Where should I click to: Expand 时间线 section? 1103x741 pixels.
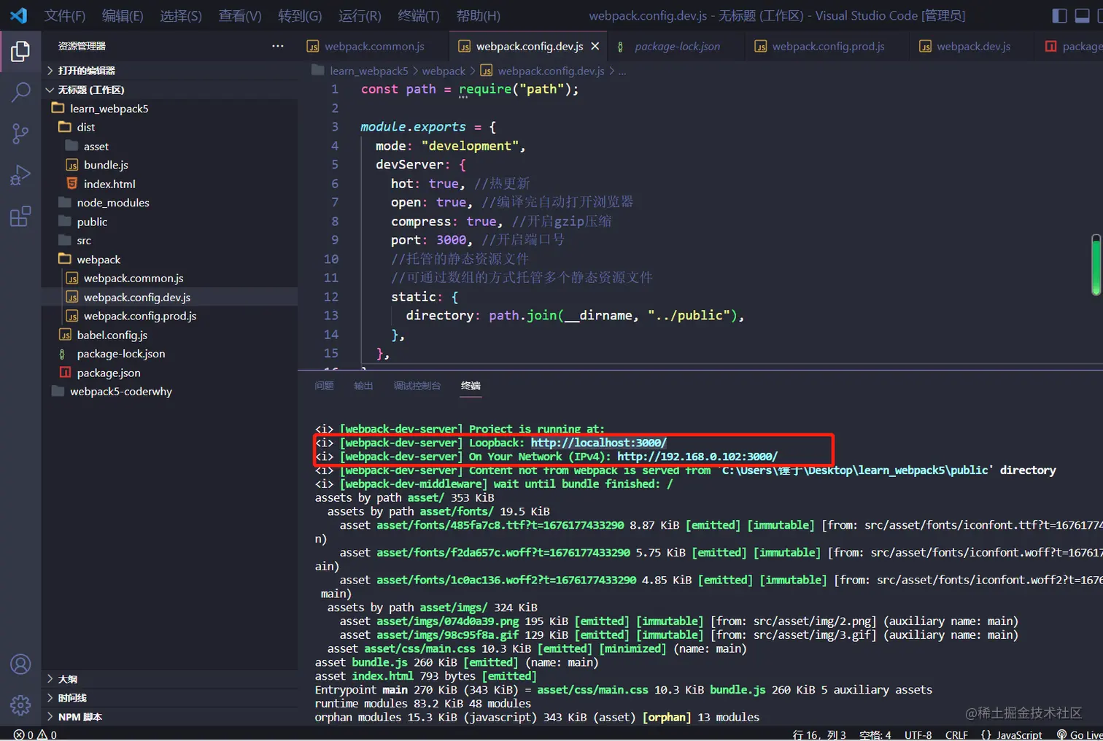click(x=169, y=698)
